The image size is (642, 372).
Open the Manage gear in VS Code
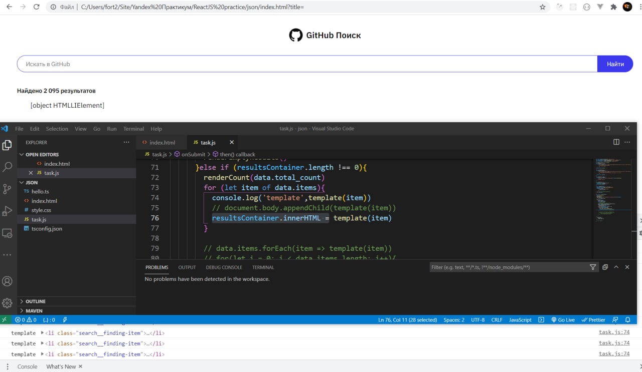(7, 303)
